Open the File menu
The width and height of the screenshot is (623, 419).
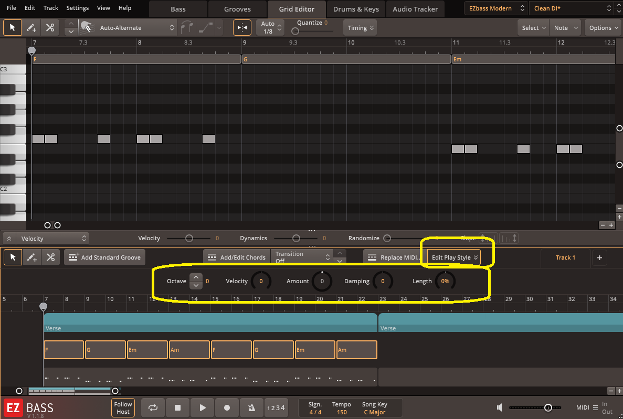[x=12, y=8]
